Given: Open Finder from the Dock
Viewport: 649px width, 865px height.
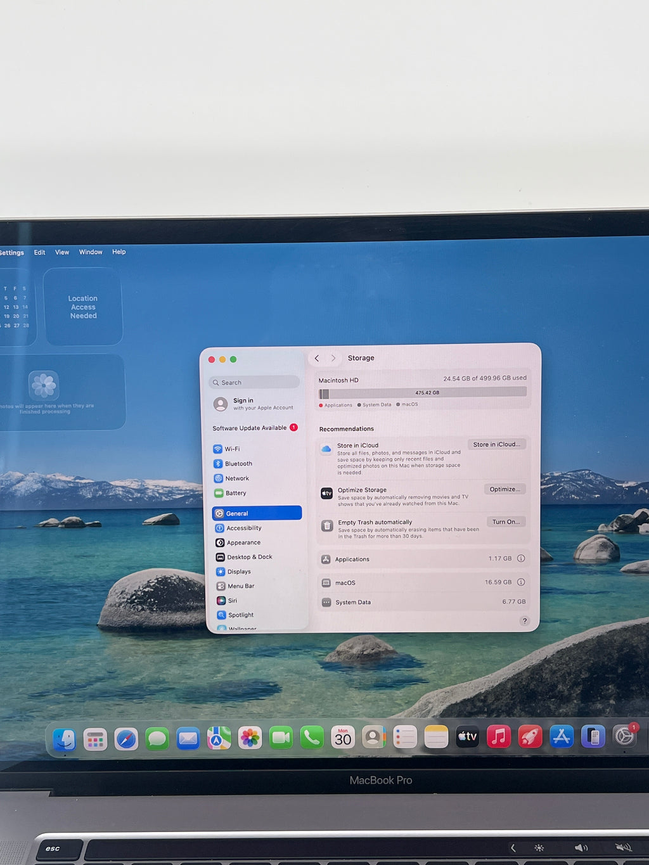Looking at the screenshot, I should tap(64, 739).
